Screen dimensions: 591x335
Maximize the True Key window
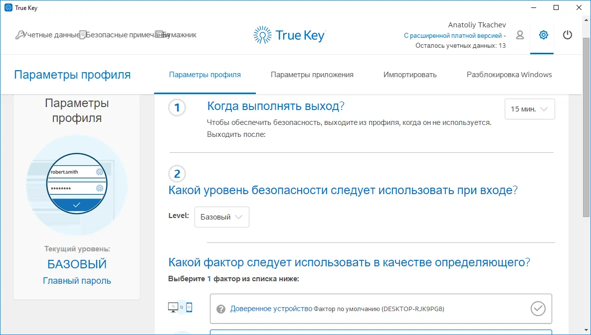(x=556, y=7)
